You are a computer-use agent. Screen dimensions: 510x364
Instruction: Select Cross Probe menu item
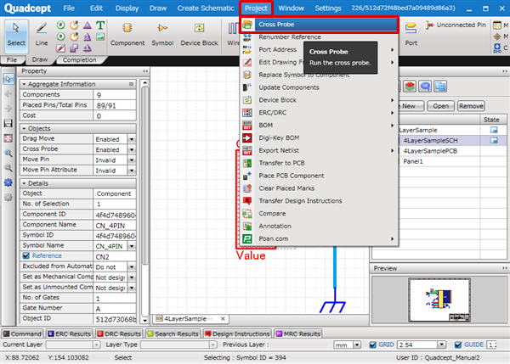tap(319, 25)
